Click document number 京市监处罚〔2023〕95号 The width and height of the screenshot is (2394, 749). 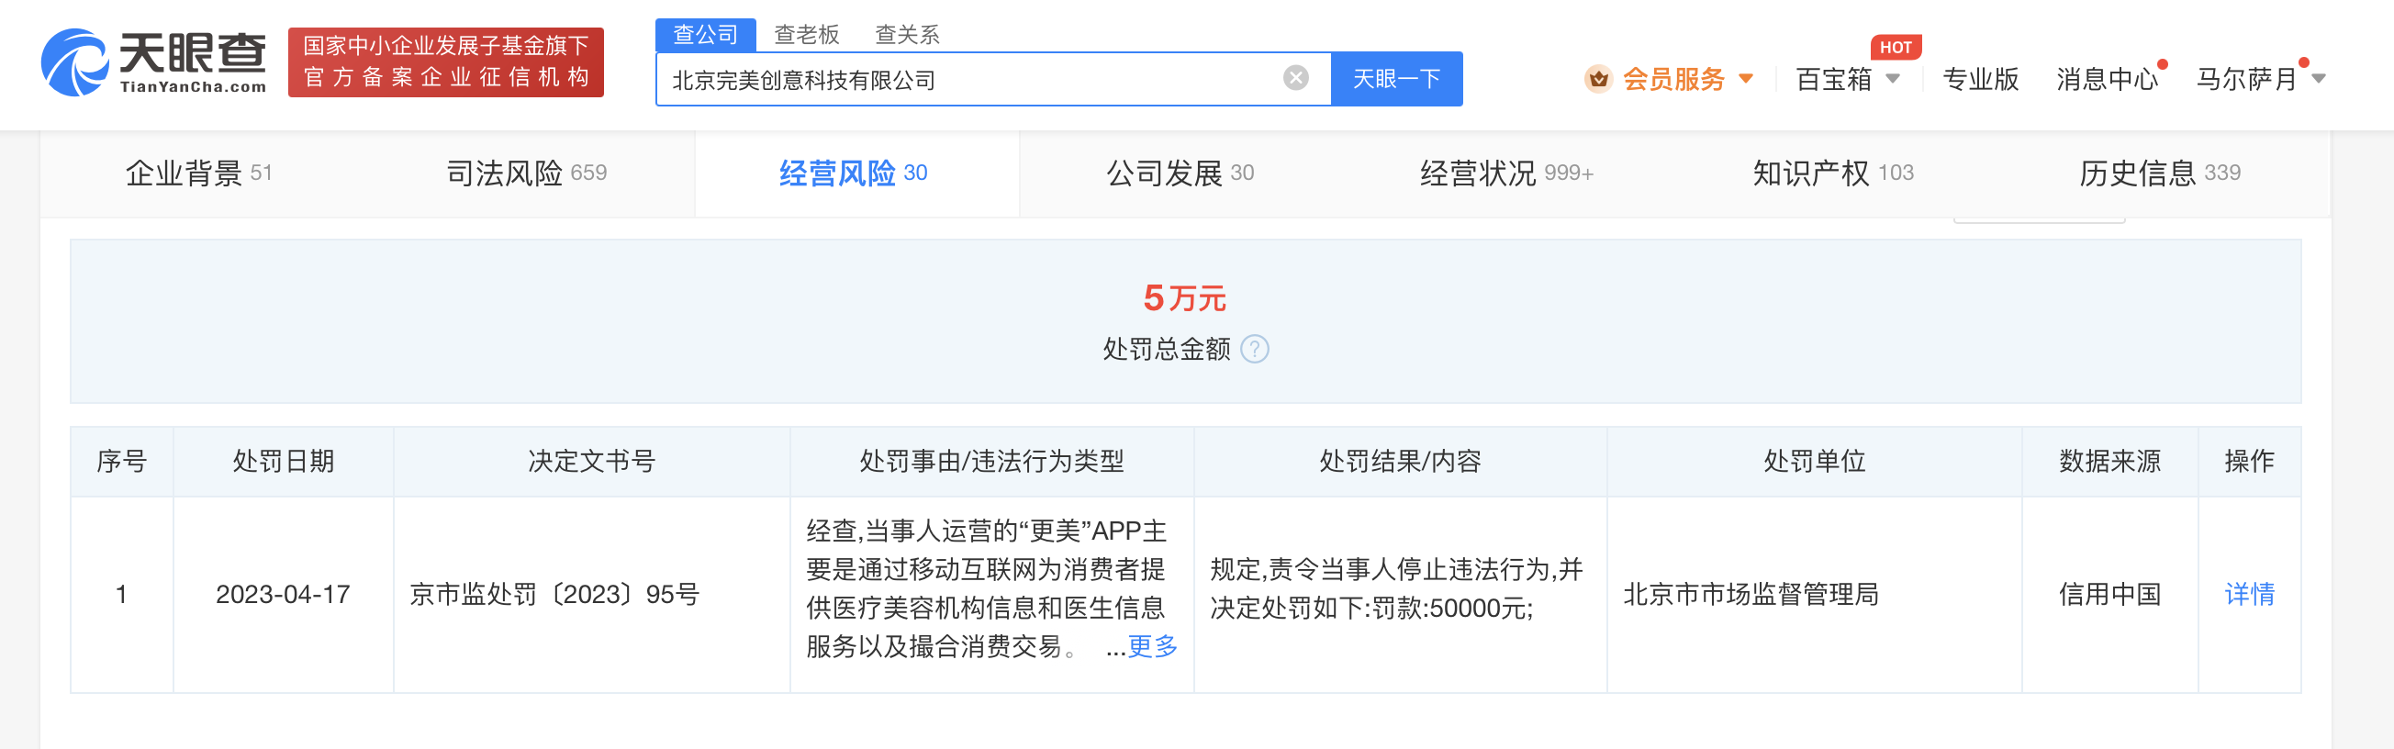[x=554, y=594]
